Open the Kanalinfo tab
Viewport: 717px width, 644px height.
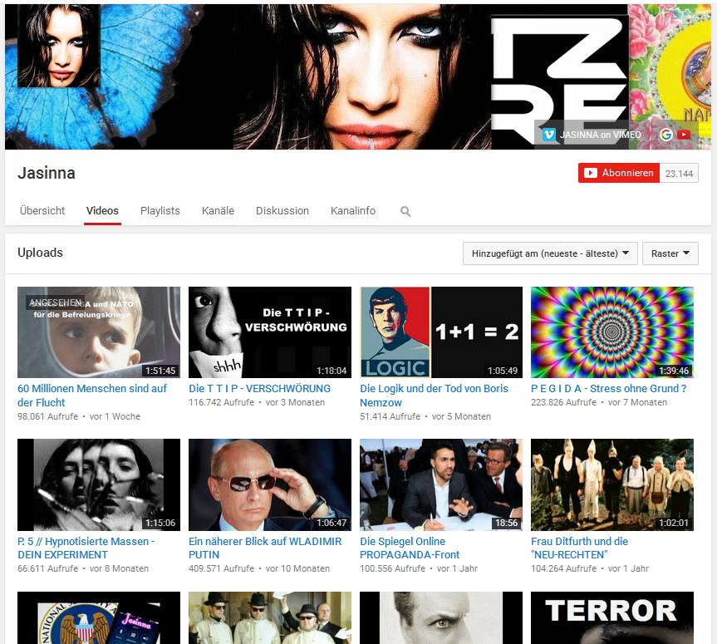coord(352,211)
